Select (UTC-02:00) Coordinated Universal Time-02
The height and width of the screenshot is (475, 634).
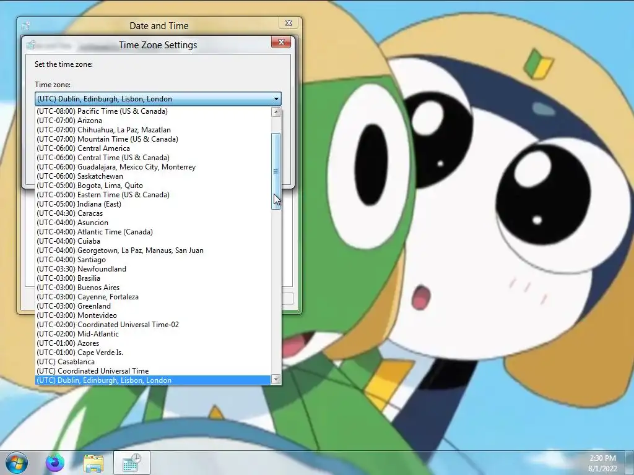(153, 325)
